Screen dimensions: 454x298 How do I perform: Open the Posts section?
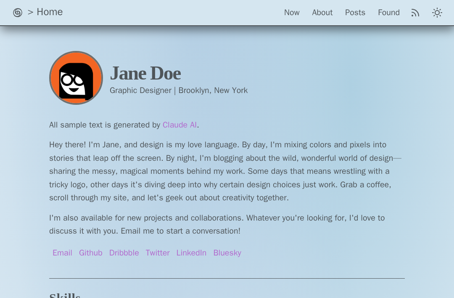[355, 13]
